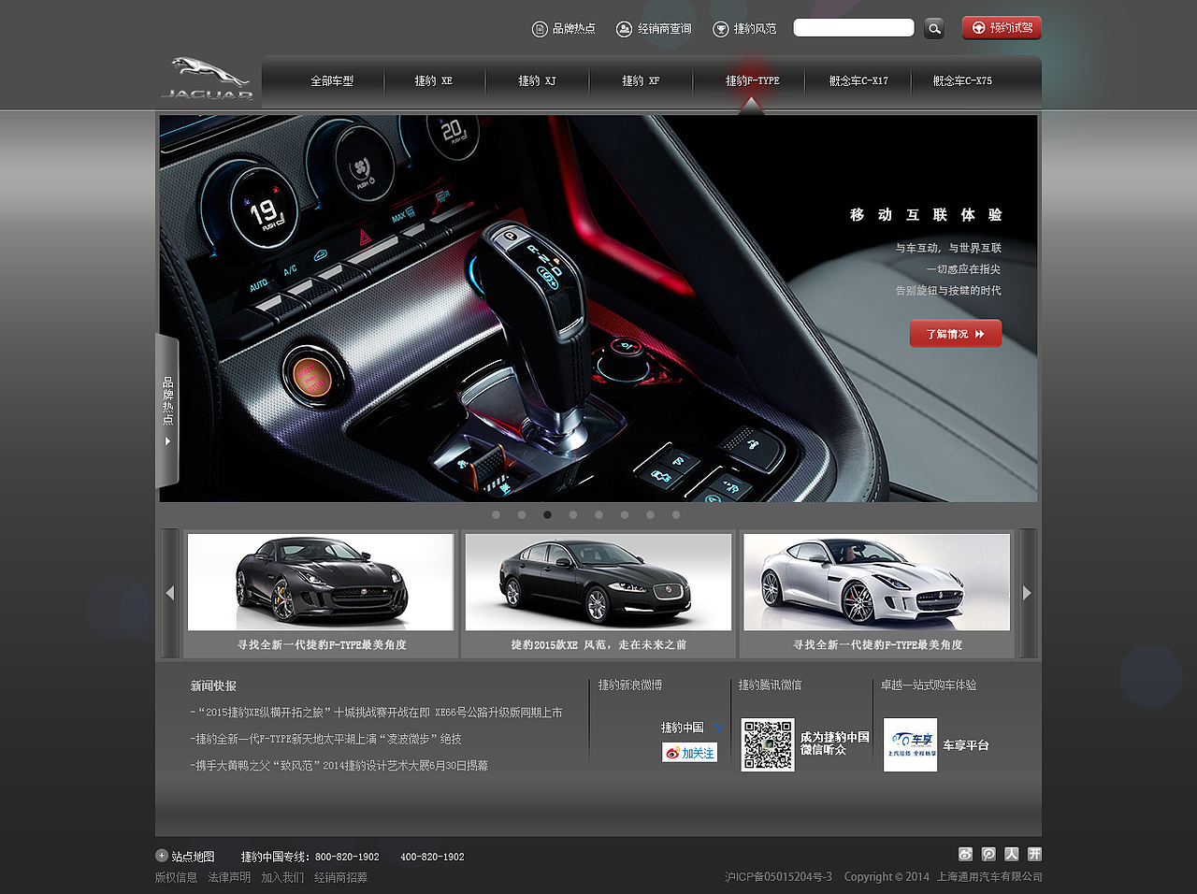Image resolution: width=1197 pixels, height=894 pixels.
Task: Open 捷豹风范 trophy link
Action: 744,29
